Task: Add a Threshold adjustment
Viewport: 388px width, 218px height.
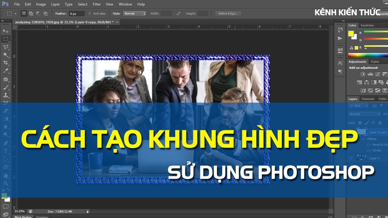Action: pos(377,90)
